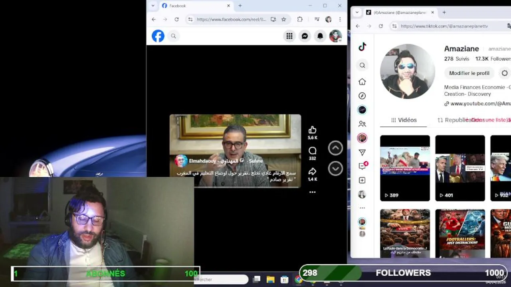Screen dimensions: 511x287
Task: Open Task View on taskbar
Action: tap(257, 279)
